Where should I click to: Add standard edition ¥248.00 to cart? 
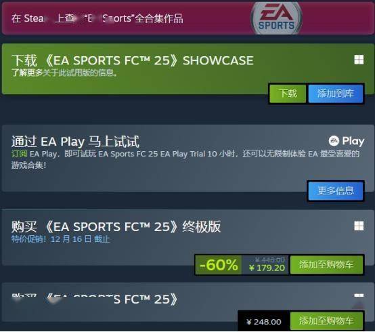(x=326, y=321)
